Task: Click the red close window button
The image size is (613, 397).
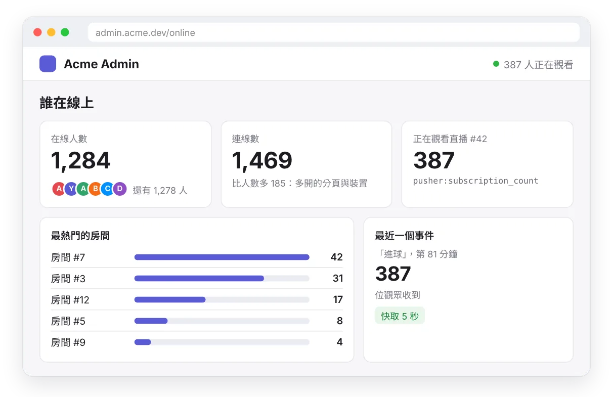Action: (x=37, y=32)
